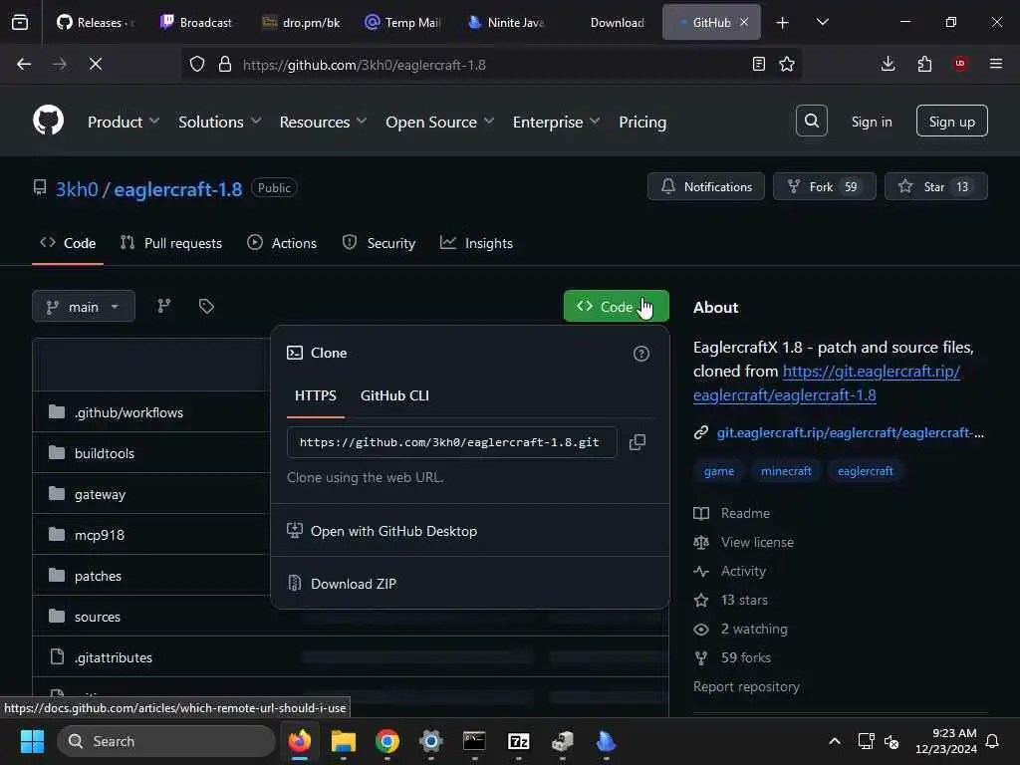Expand the Solutions menu
This screenshot has height=765, width=1020.
click(x=220, y=122)
